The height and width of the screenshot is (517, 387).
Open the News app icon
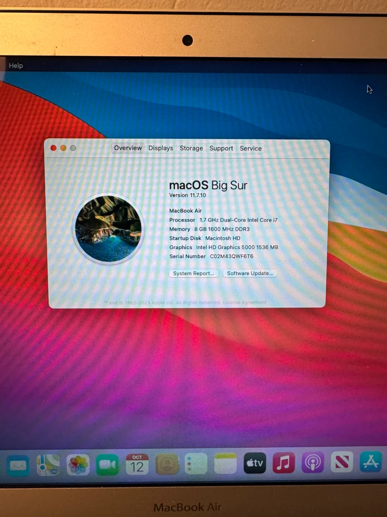click(342, 462)
